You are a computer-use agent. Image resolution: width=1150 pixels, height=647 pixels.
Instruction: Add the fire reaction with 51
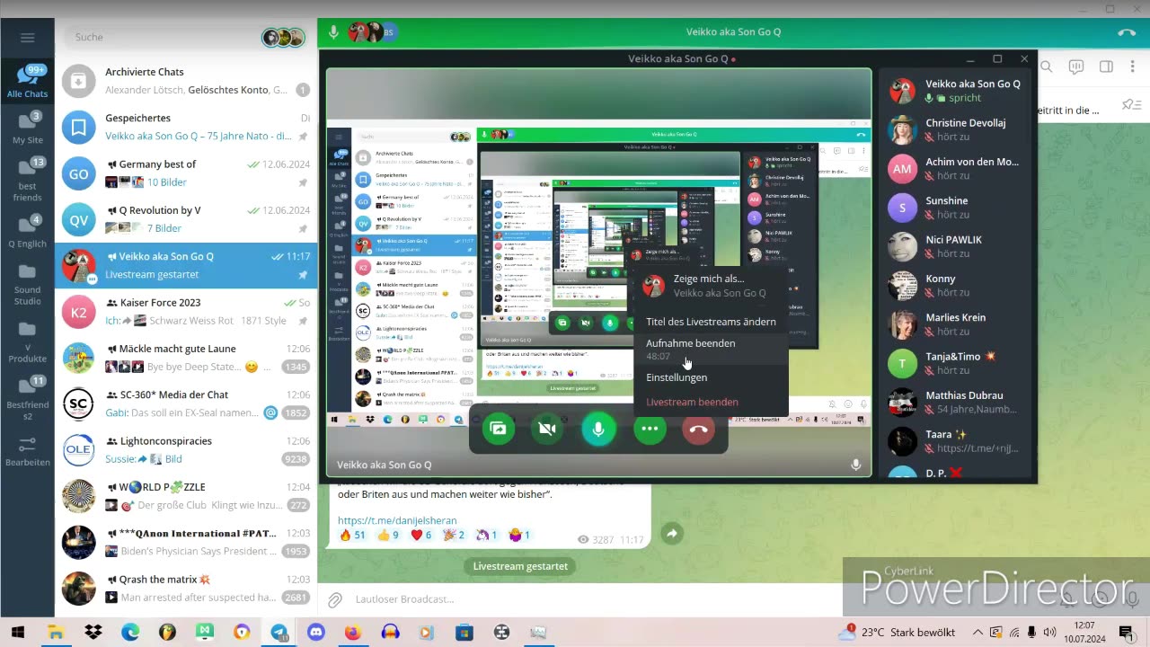coord(352,536)
